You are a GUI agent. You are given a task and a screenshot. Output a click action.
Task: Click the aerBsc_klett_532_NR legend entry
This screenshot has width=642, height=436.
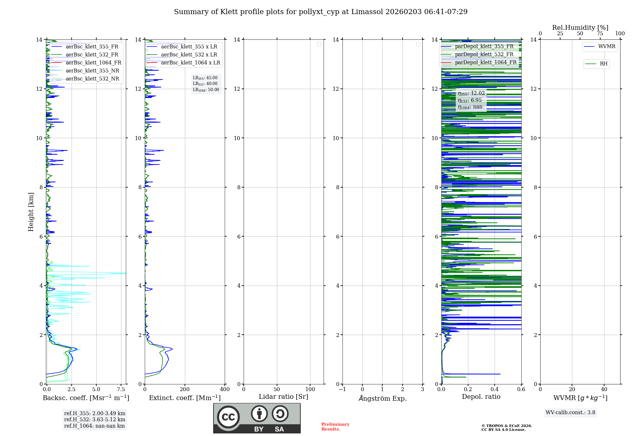(x=92, y=79)
